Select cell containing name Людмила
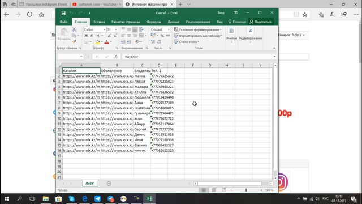Viewport: 362px width, 204px height. tap(142, 97)
